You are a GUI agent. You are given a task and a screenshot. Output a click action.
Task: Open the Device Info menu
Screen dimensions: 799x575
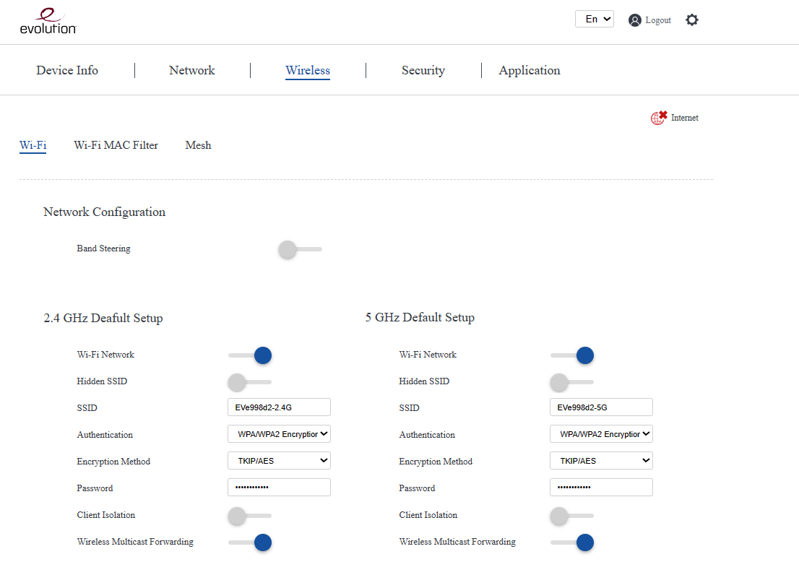tap(67, 70)
